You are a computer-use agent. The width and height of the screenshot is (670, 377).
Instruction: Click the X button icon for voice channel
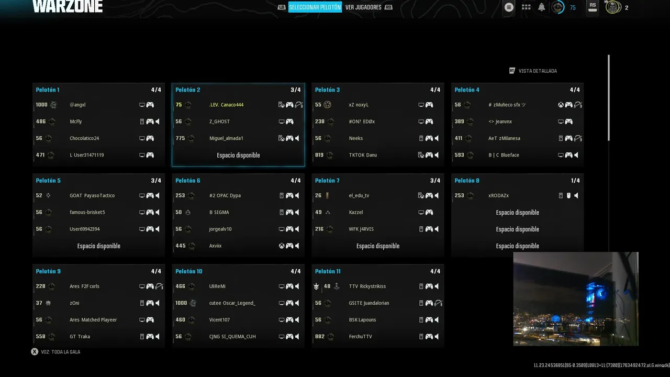pyautogui.click(x=35, y=352)
